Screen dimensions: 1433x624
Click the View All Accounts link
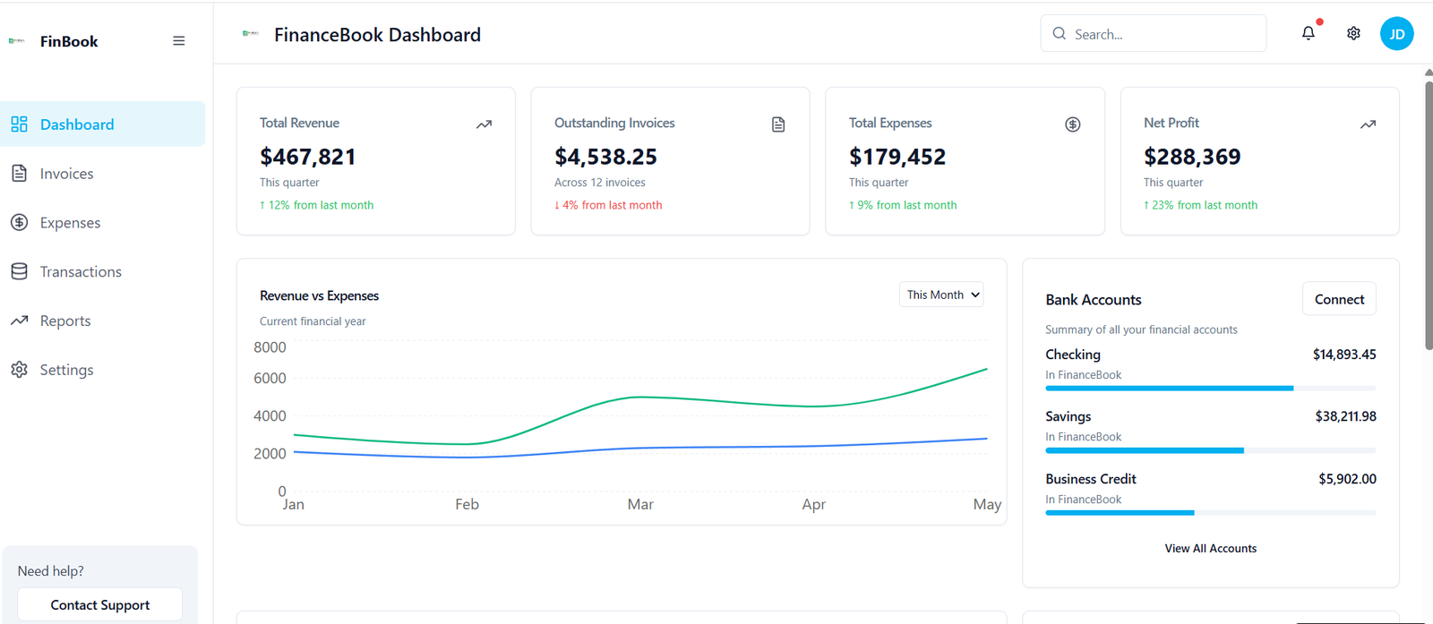pos(1210,549)
